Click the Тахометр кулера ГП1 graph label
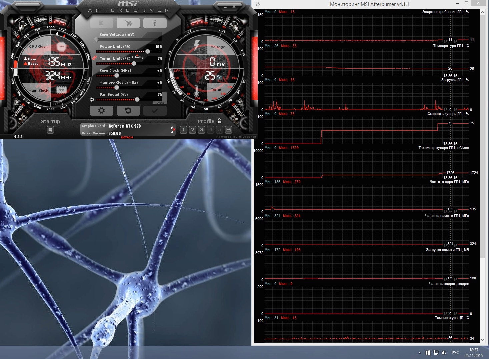This screenshot has width=489, height=359. tap(444, 148)
